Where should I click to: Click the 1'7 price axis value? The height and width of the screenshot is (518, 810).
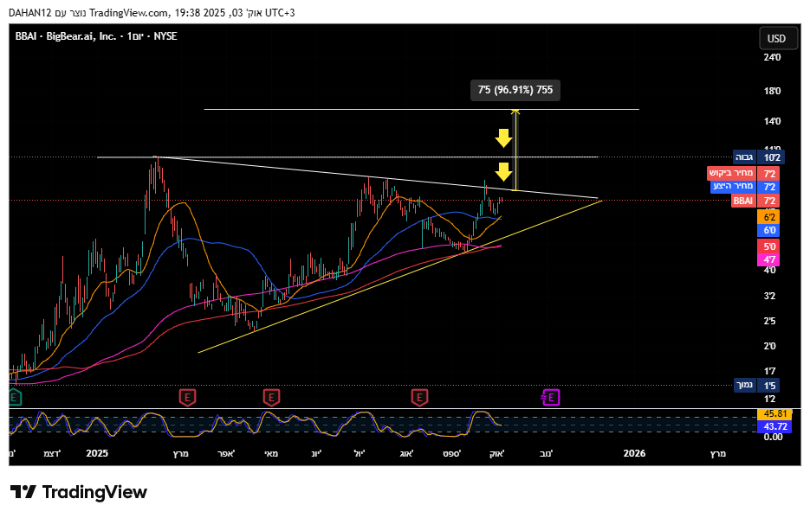tap(769, 371)
